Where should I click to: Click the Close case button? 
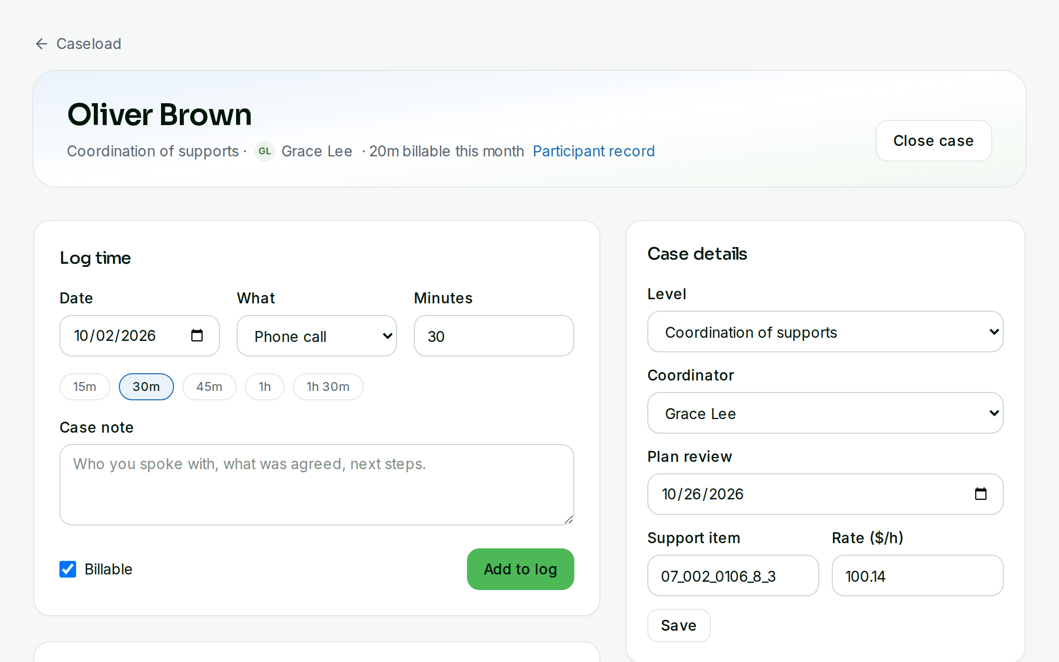933,141
